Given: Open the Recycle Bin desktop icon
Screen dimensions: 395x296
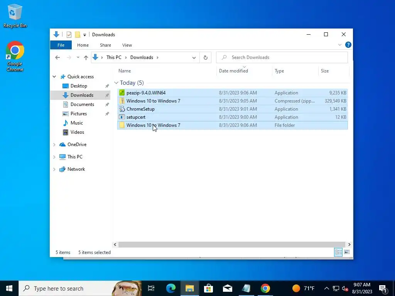Looking at the screenshot, I should [15, 15].
